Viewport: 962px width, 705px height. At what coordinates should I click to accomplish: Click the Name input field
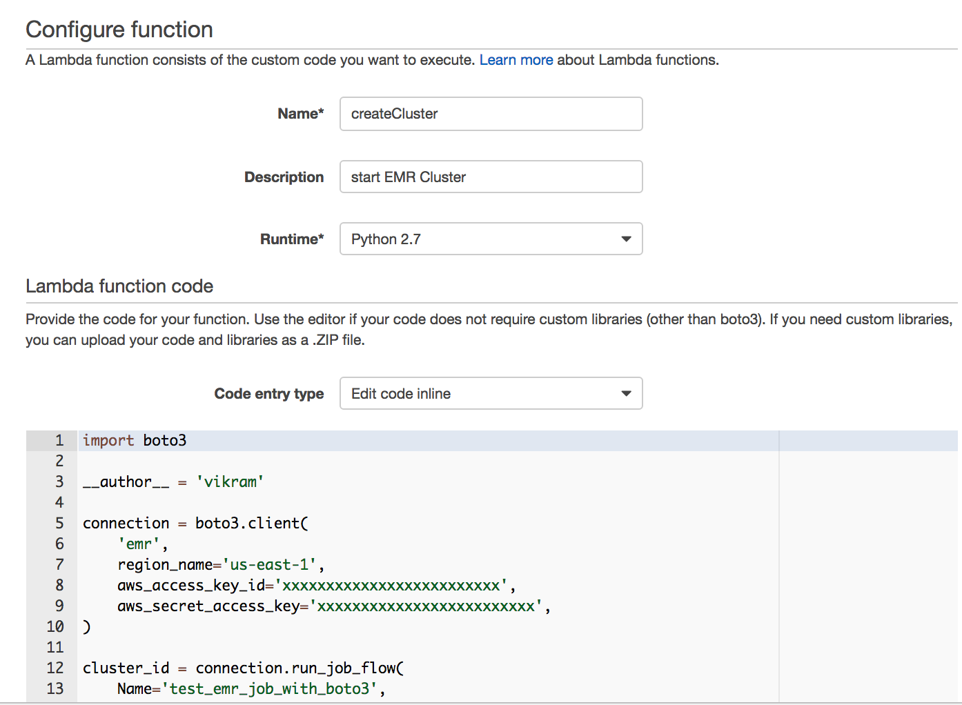(491, 114)
